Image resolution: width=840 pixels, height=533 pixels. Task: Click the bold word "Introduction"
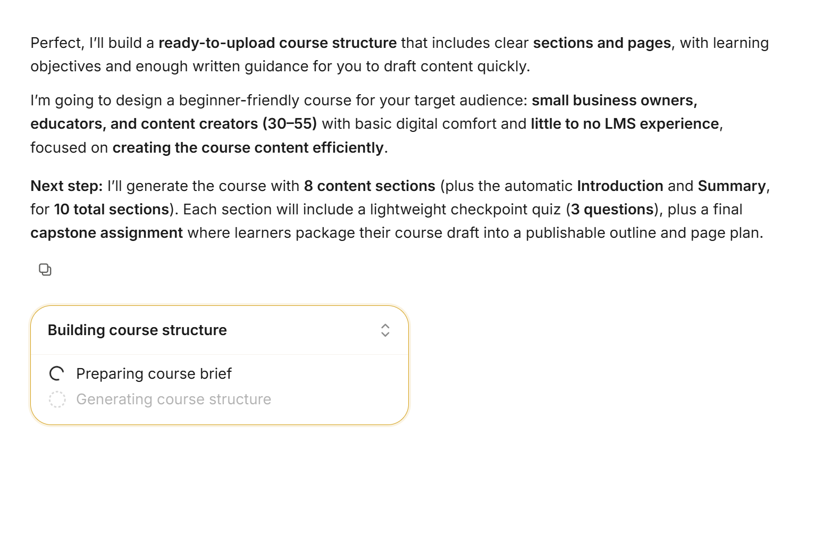pyautogui.click(x=620, y=186)
